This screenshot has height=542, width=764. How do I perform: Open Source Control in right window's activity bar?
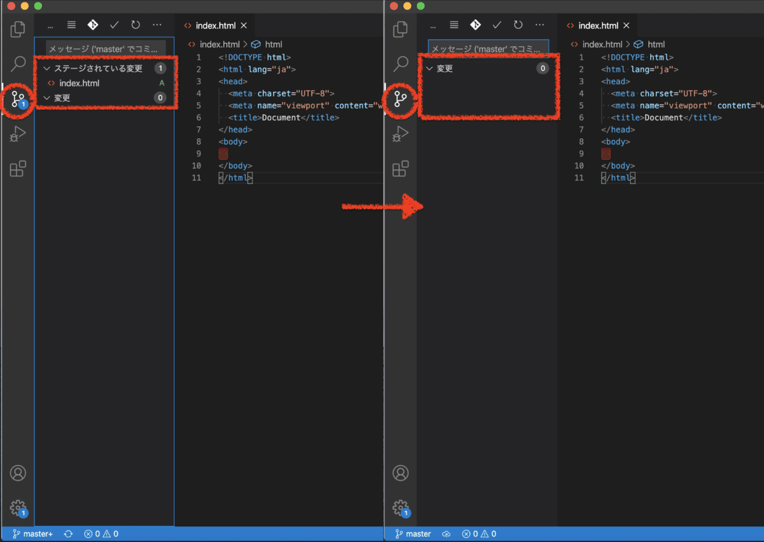tap(400, 99)
